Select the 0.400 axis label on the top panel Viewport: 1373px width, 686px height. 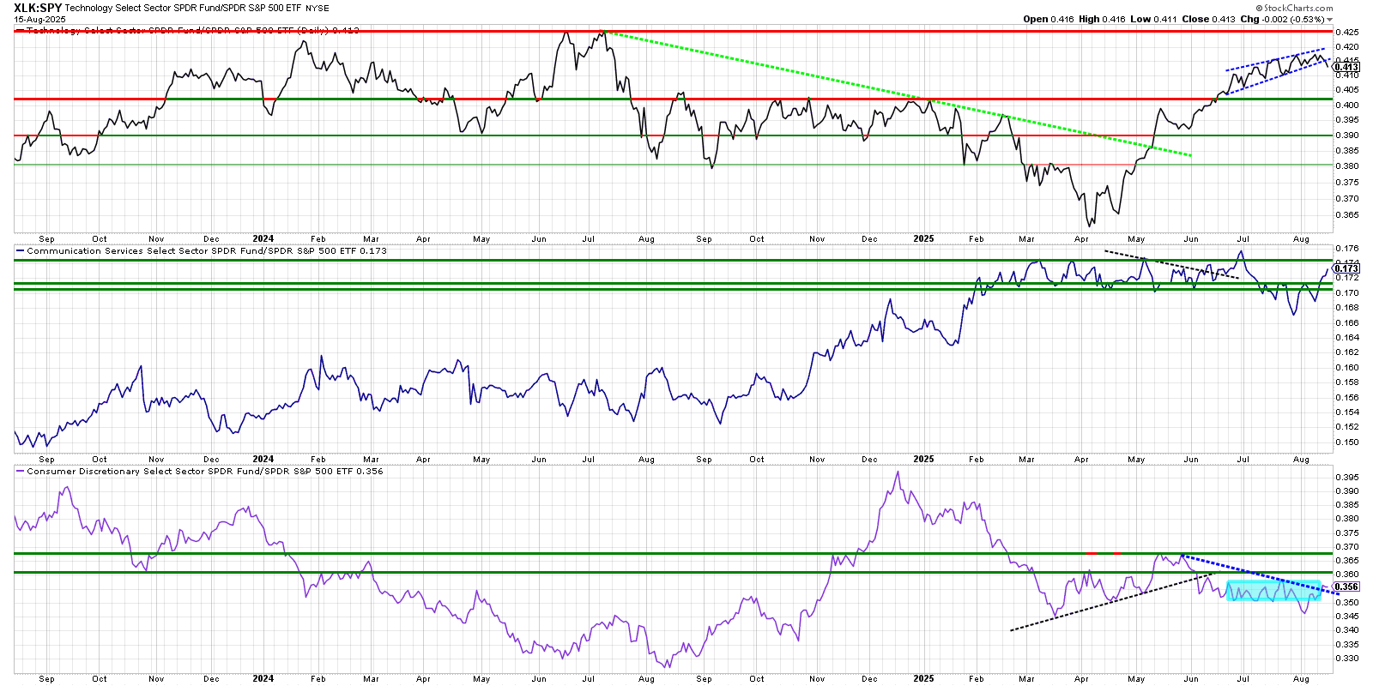pos(1346,105)
